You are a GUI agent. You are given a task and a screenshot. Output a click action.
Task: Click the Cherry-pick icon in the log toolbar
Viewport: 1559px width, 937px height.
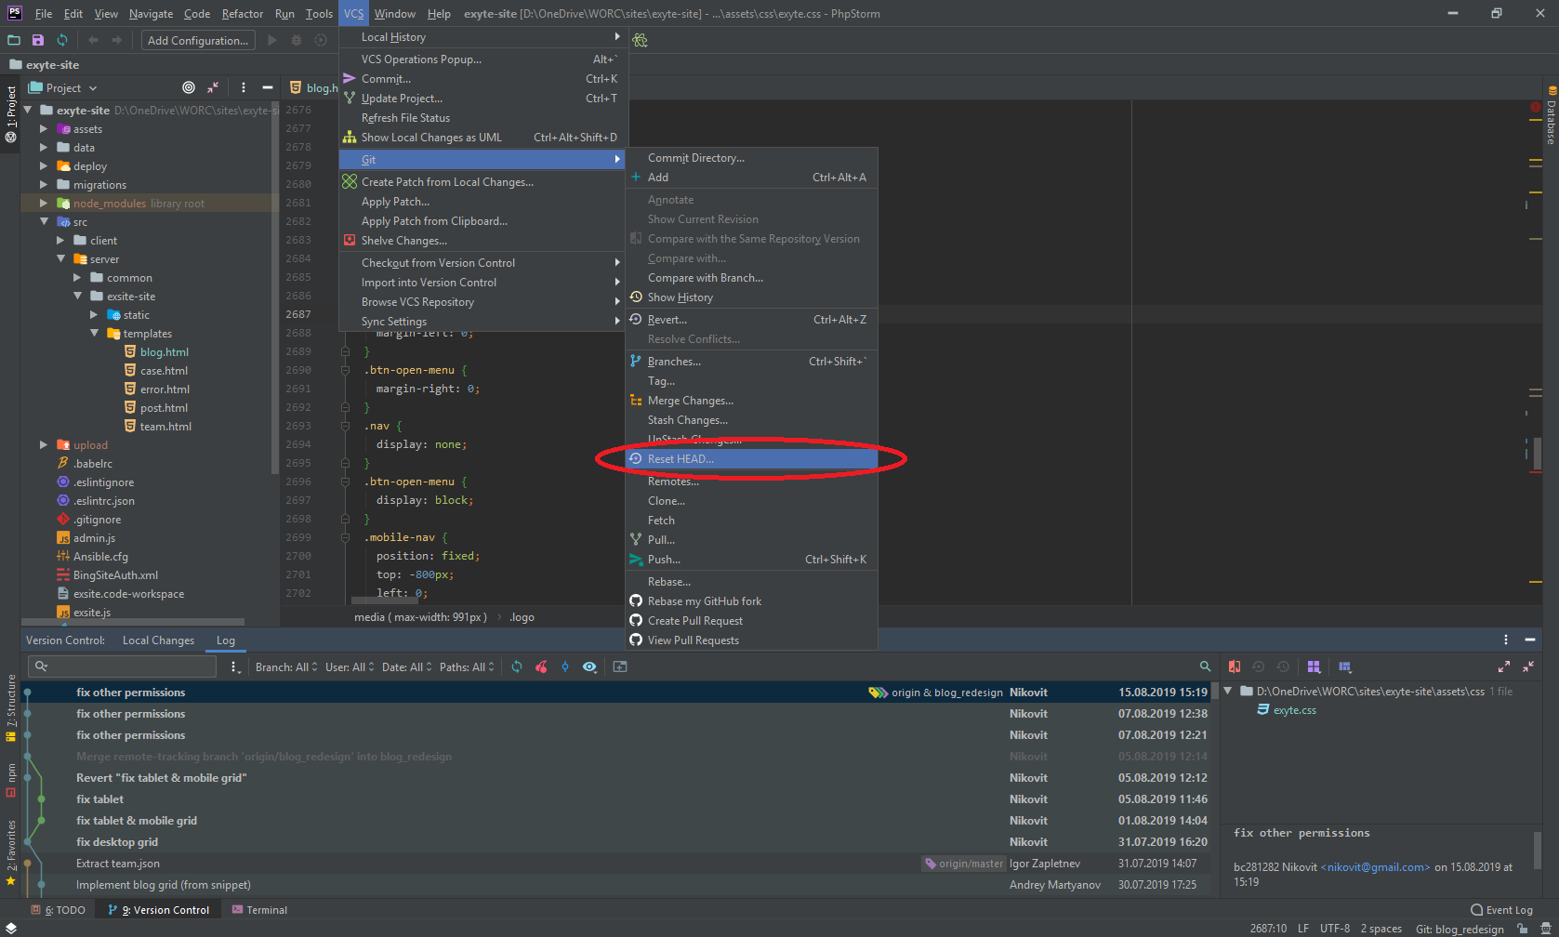(x=541, y=666)
